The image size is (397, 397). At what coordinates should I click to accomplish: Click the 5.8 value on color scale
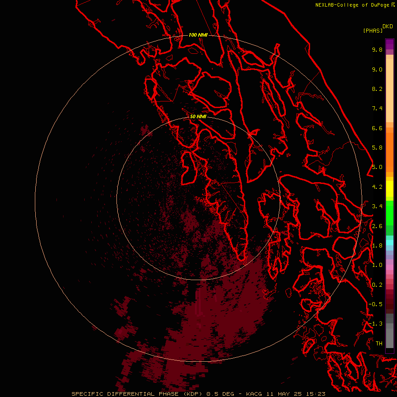click(x=377, y=148)
